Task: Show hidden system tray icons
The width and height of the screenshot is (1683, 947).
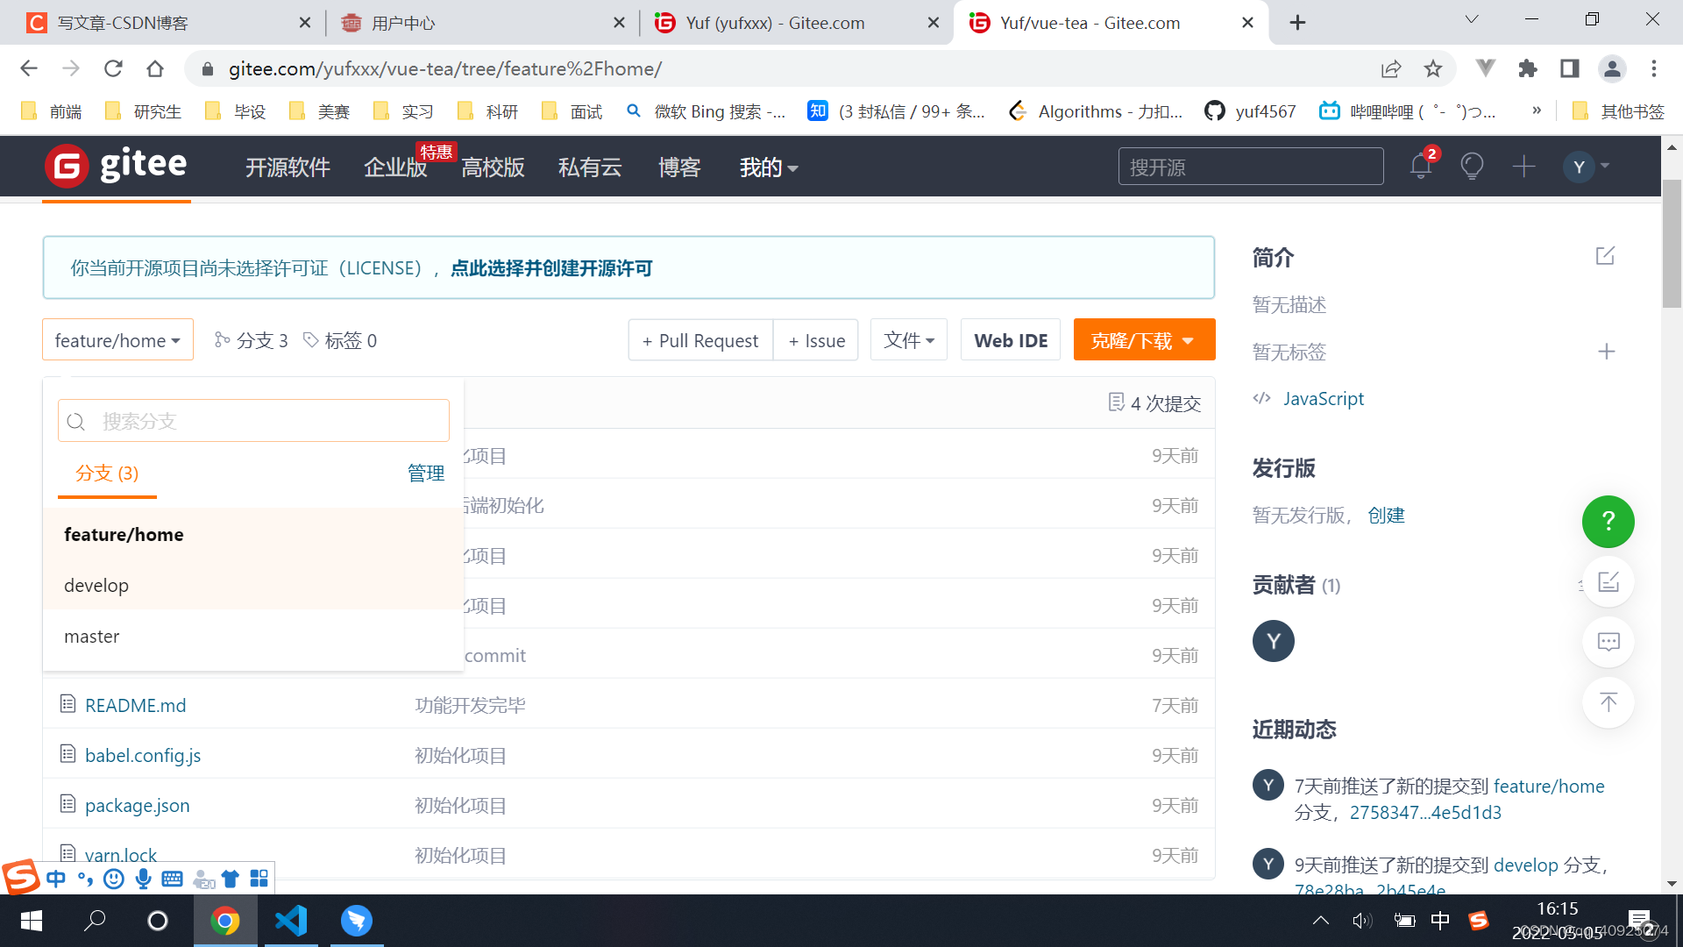Action: coord(1320,921)
